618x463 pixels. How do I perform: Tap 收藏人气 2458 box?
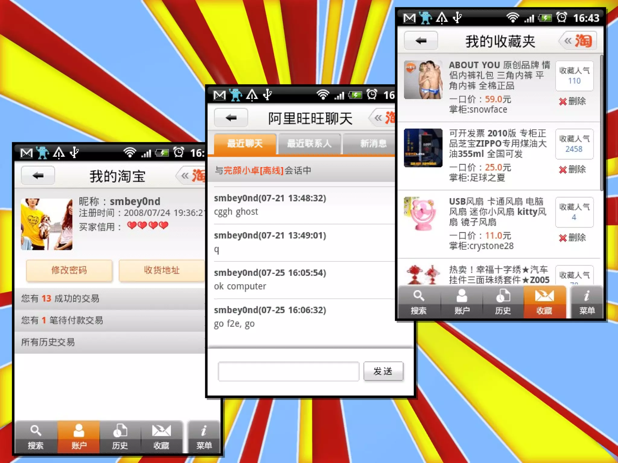(x=575, y=144)
